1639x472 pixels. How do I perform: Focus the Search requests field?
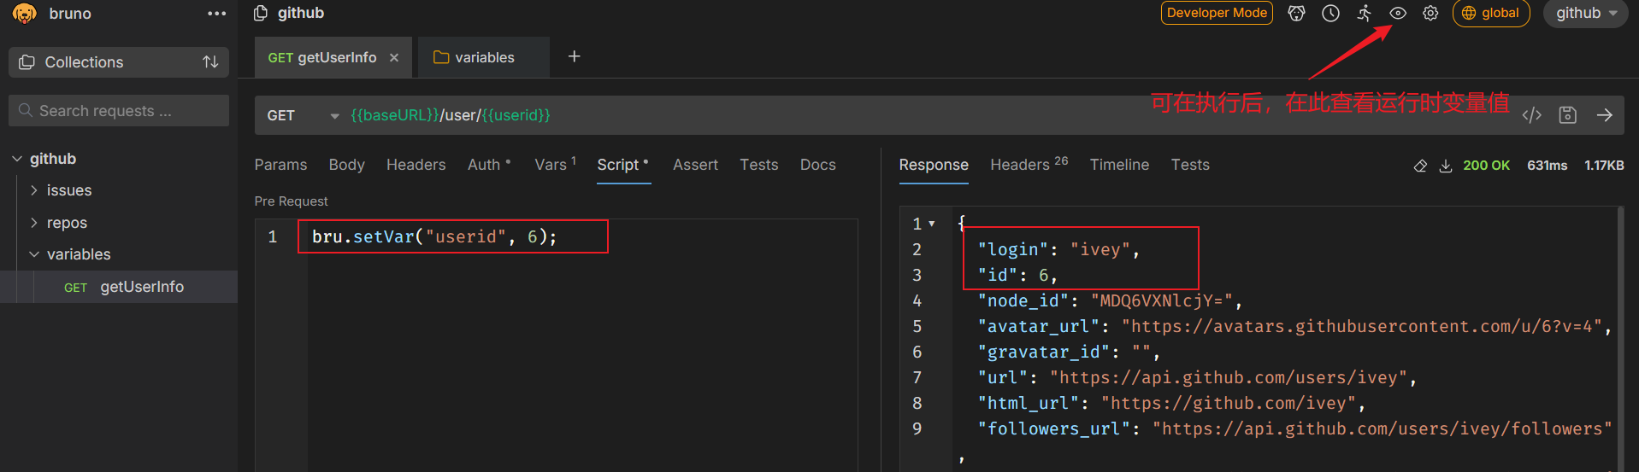coord(119,111)
